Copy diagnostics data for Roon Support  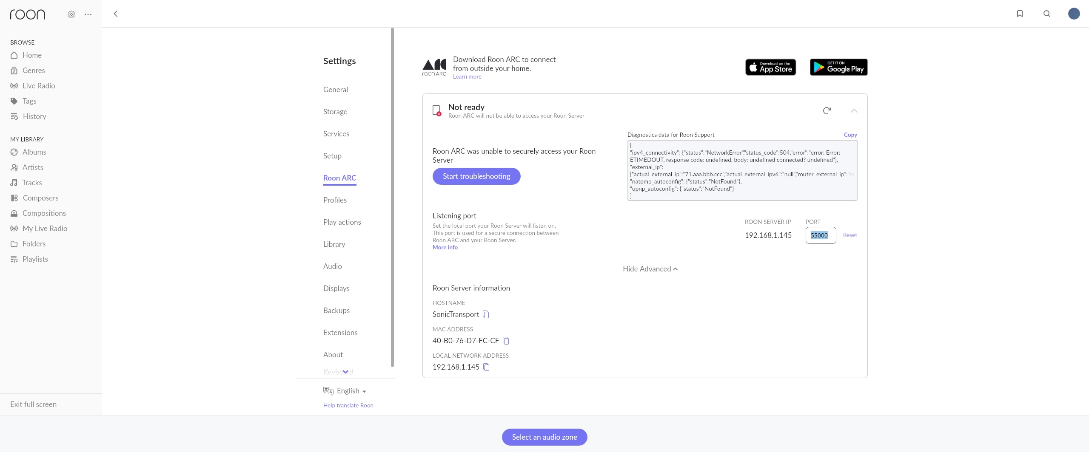point(850,135)
